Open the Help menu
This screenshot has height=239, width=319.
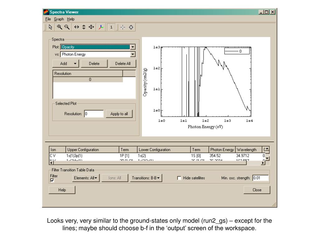[71, 19]
